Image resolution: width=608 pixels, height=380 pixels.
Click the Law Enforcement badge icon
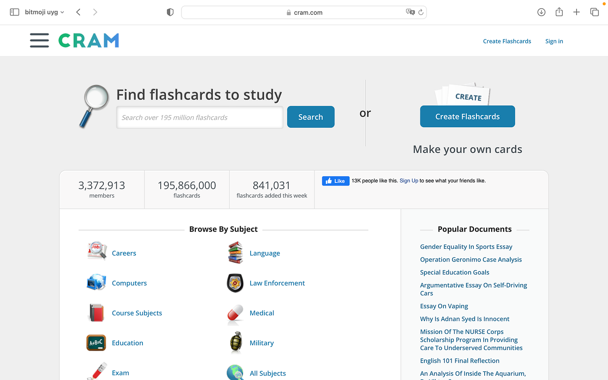(235, 283)
